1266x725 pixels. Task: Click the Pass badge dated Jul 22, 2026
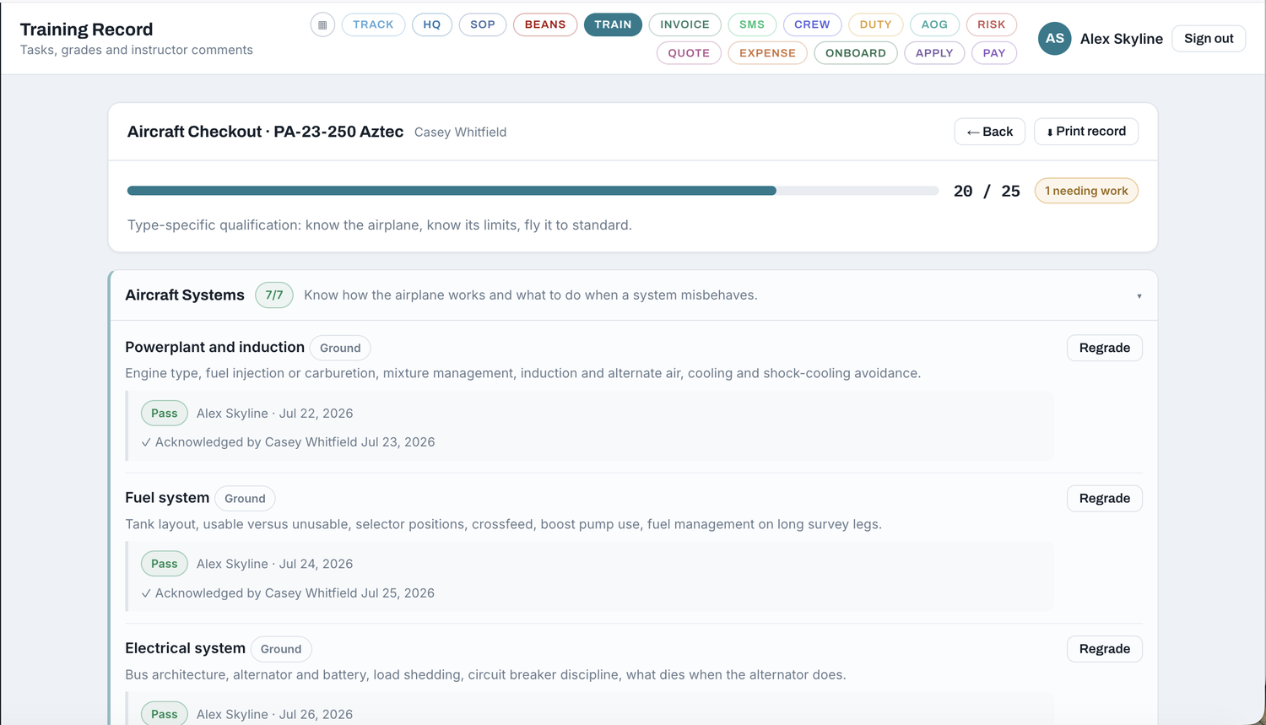(165, 414)
